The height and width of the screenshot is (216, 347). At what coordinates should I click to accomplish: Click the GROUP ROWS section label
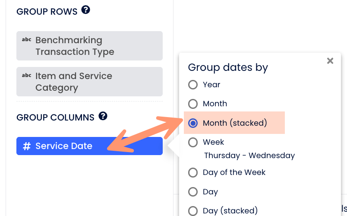[47, 12]
